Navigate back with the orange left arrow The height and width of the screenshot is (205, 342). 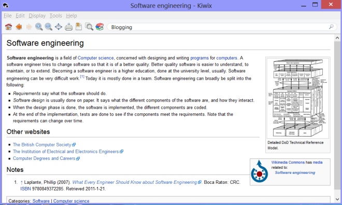(x=19, y=27)
